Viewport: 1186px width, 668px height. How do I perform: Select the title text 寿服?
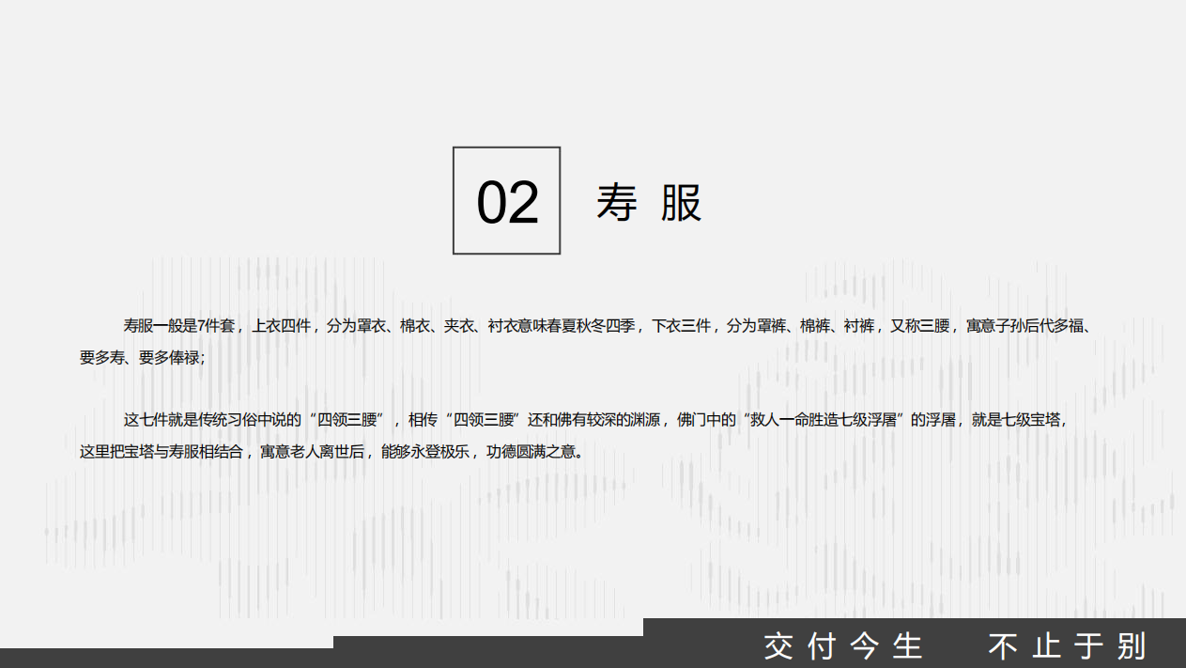pyautogui.click(x=649, y=202)
